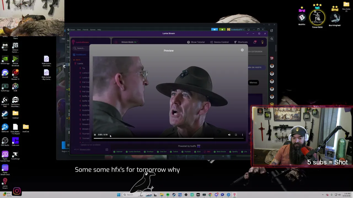The height and width of the screenshot is (198, 353).
Task: Open the Steam menu in Steam window
Action: (x=73, y=30)
